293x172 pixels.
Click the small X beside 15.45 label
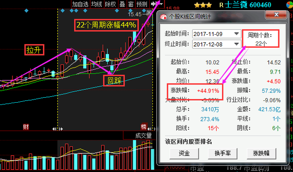pos(149,13)
